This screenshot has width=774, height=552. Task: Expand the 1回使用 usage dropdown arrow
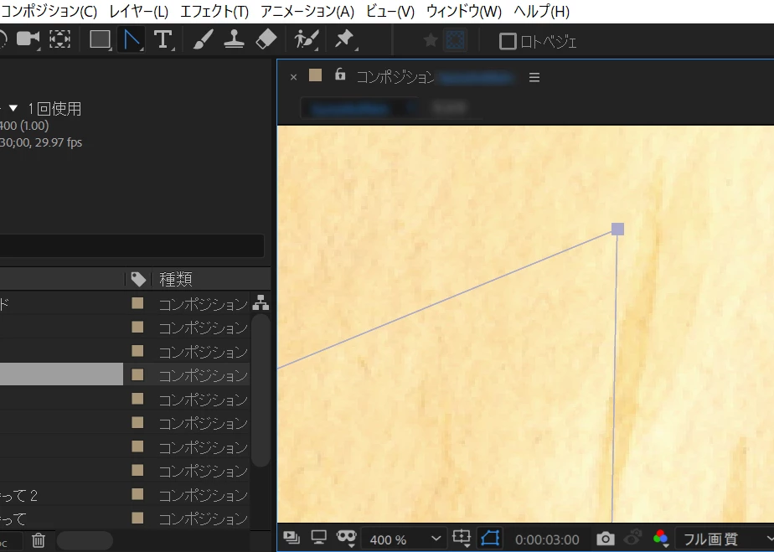13,108
